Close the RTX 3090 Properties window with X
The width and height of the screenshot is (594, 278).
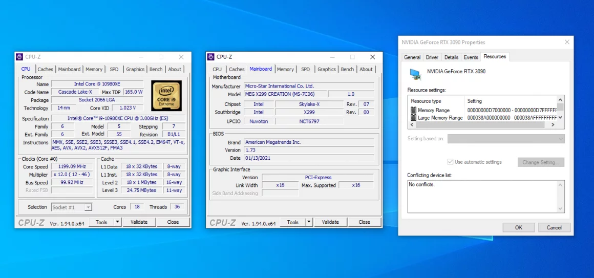coord(567,42)
